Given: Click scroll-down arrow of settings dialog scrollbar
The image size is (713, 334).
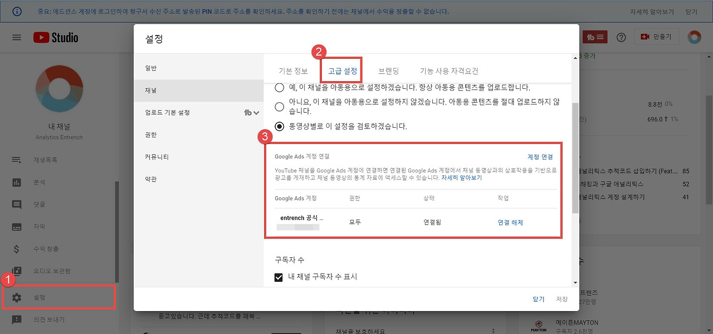Looking at the screenshot, I should click(575, 283).
